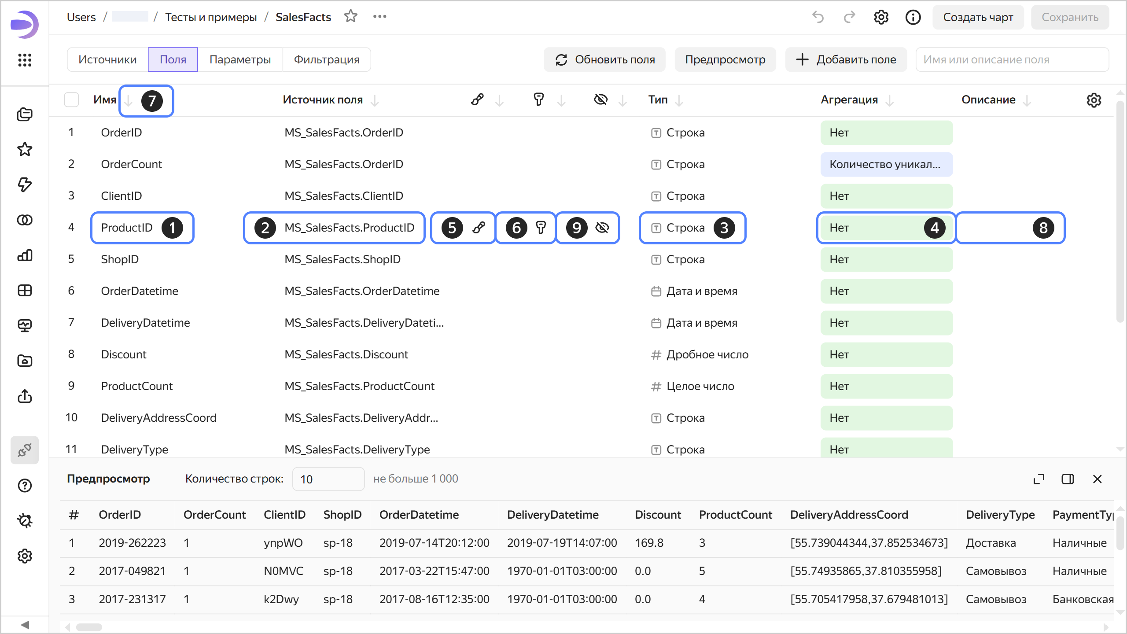This screenshot has width=1127, height=634.
Task: Click the field name search input
Action: pyautogui.click(x=1012, y=59)
